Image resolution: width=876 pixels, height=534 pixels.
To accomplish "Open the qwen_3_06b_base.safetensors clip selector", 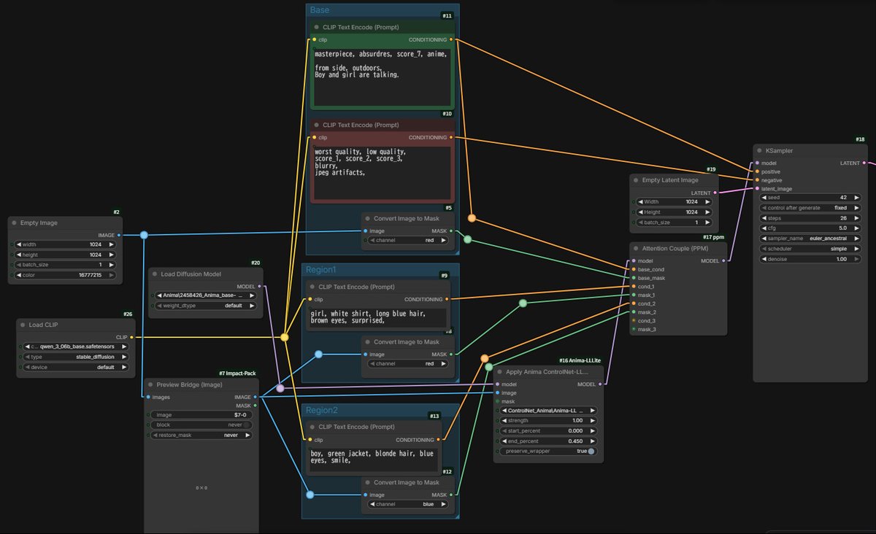I will pyautogui.click(x=77, y=347).
